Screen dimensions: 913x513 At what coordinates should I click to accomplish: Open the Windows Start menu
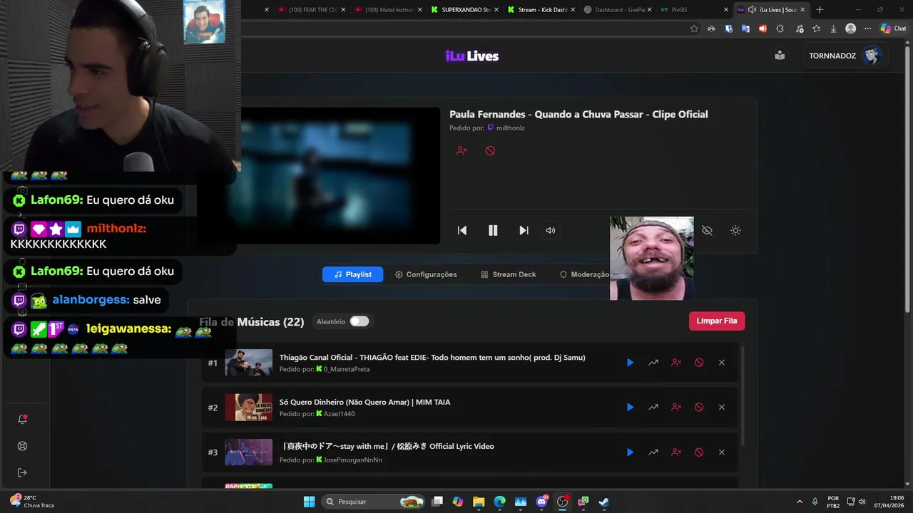tap(309, 502)
